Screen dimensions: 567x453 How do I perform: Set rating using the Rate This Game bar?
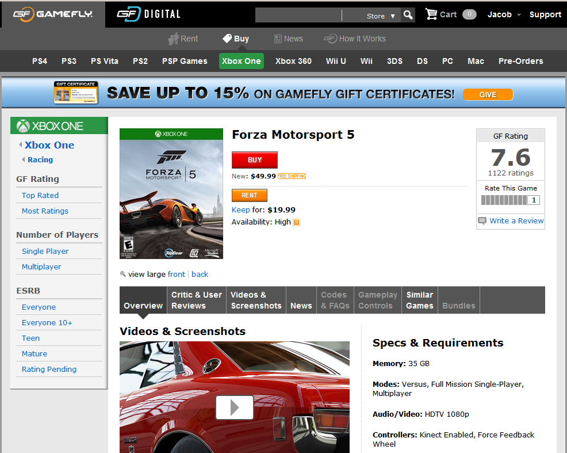click(x=504, y=200)
